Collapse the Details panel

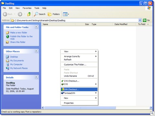pos(36,77)
